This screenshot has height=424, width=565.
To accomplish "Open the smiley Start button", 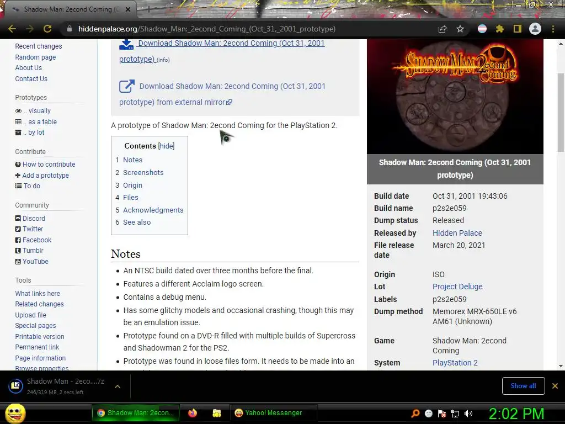I will (15, 413).
